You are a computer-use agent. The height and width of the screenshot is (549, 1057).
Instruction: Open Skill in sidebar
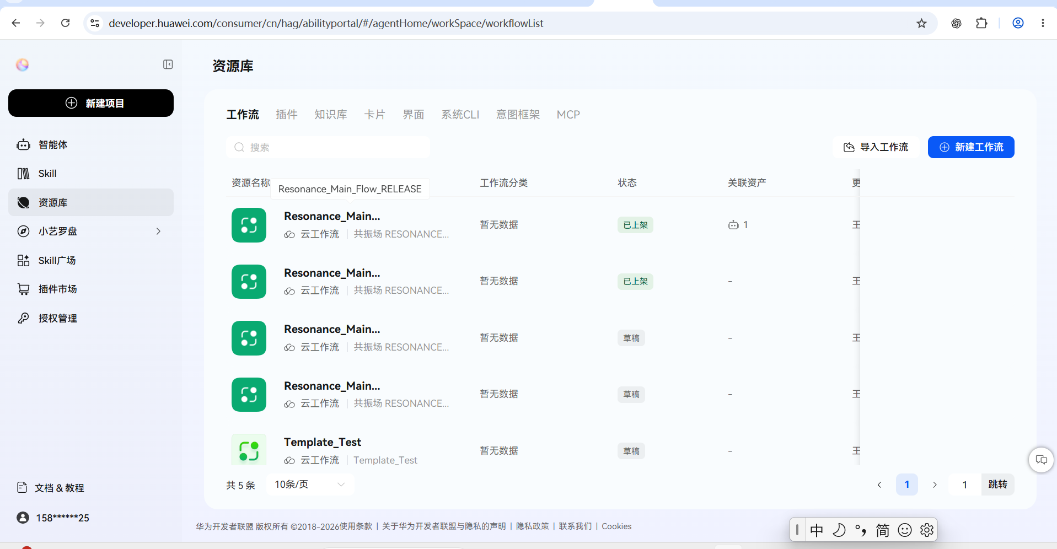91,174
